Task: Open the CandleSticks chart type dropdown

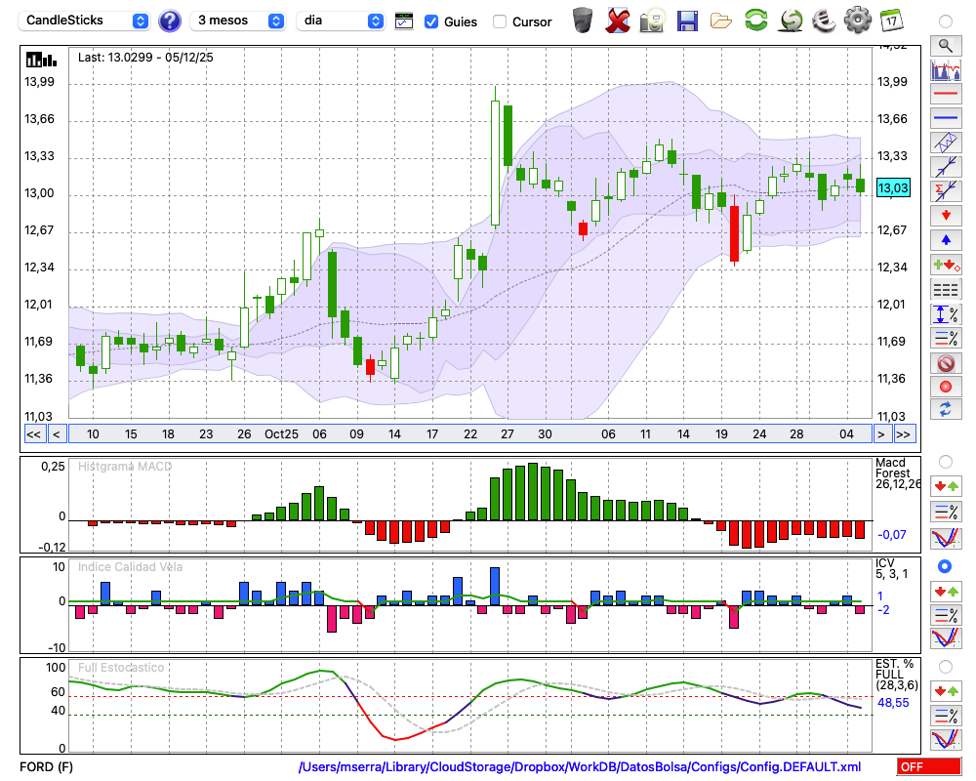Action: tap(86, 21)
